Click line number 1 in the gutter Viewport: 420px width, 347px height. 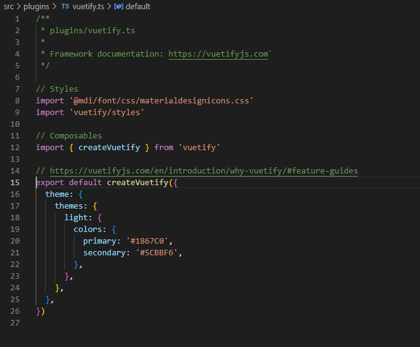point(17,19)
